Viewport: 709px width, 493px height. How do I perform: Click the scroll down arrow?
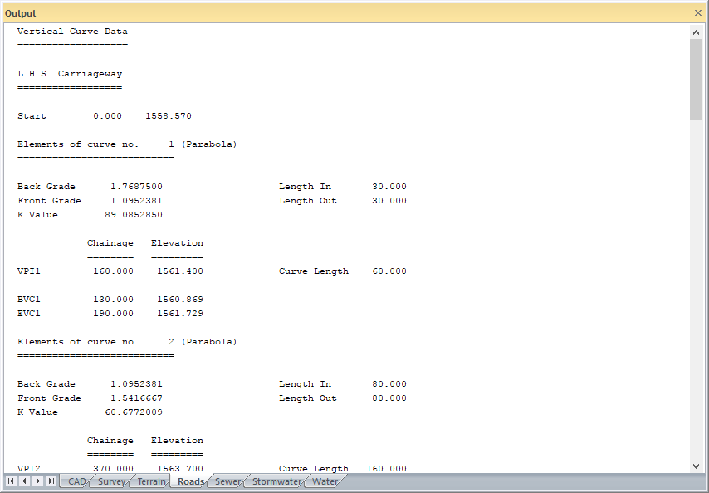point(696,466)
